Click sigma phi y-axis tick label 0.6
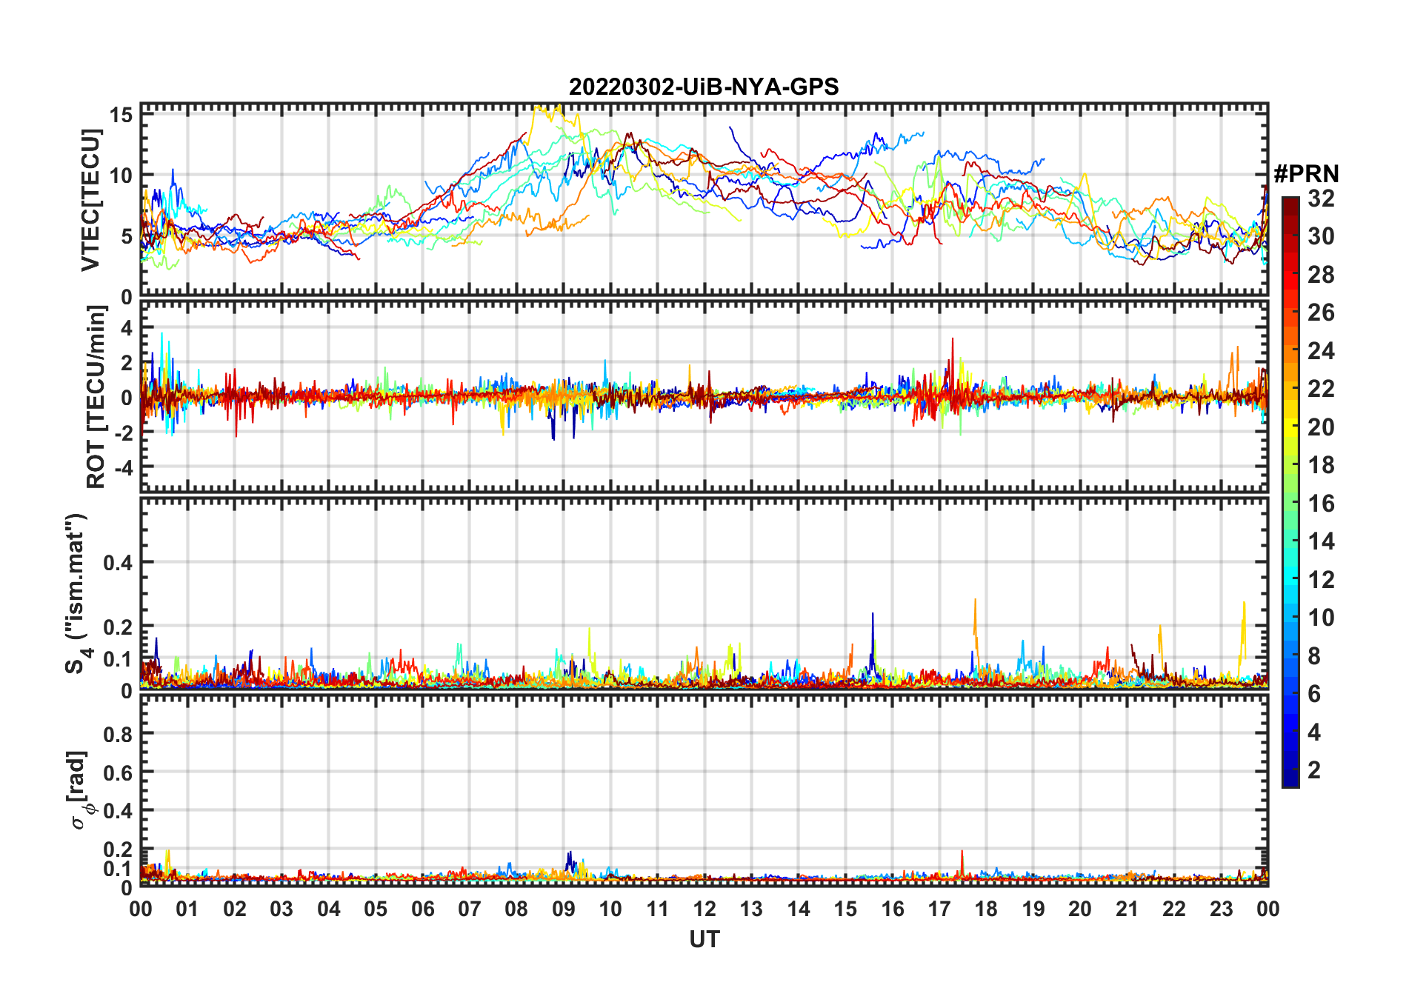 (x=119, y=772)
